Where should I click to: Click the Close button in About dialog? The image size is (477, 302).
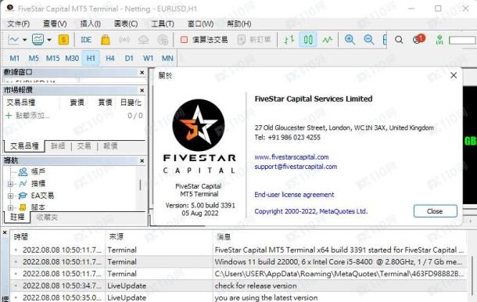(x=435, y=211)
